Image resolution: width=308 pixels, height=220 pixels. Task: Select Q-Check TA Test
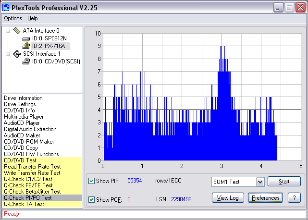point(42,204)
